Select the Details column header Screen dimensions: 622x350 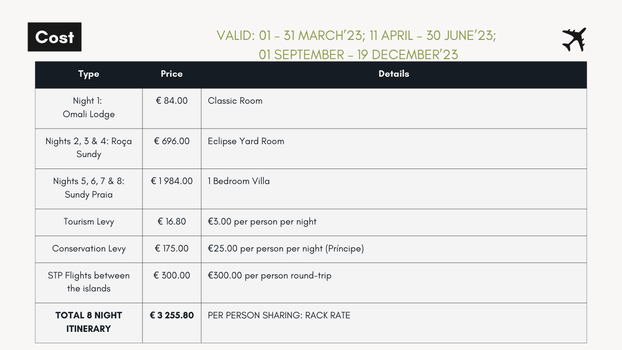click(394, 74)
